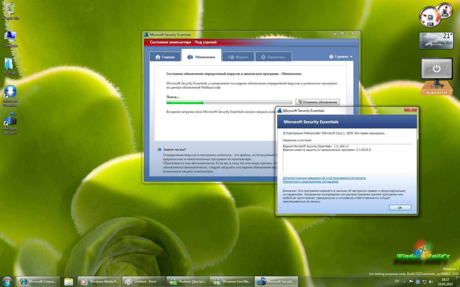
Task: Expand the Справка dropdown arrow
Action: click(351, 57)
